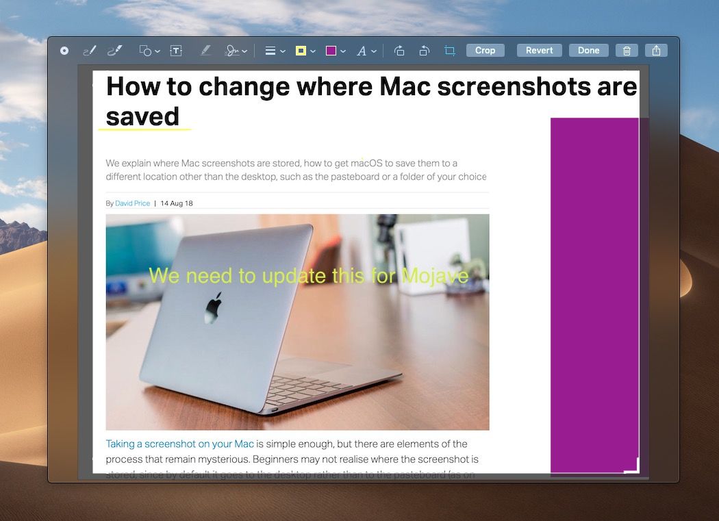Image resolution: width=719 pixels, height=521 pixels.
Task: Apply the crop with the Crop button
Action: point(485,50)
